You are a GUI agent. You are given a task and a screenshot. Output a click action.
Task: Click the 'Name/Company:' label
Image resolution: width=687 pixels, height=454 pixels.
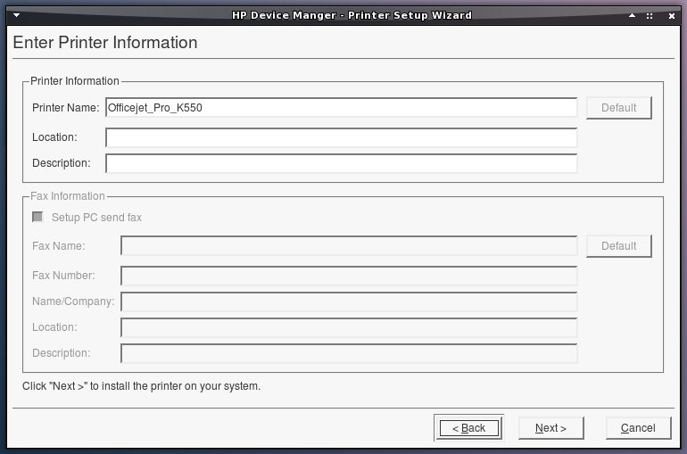coord(73,301)
